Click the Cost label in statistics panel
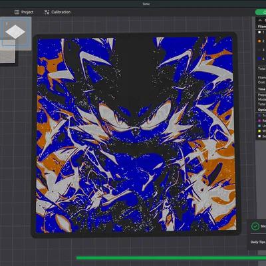 (261, 82)
